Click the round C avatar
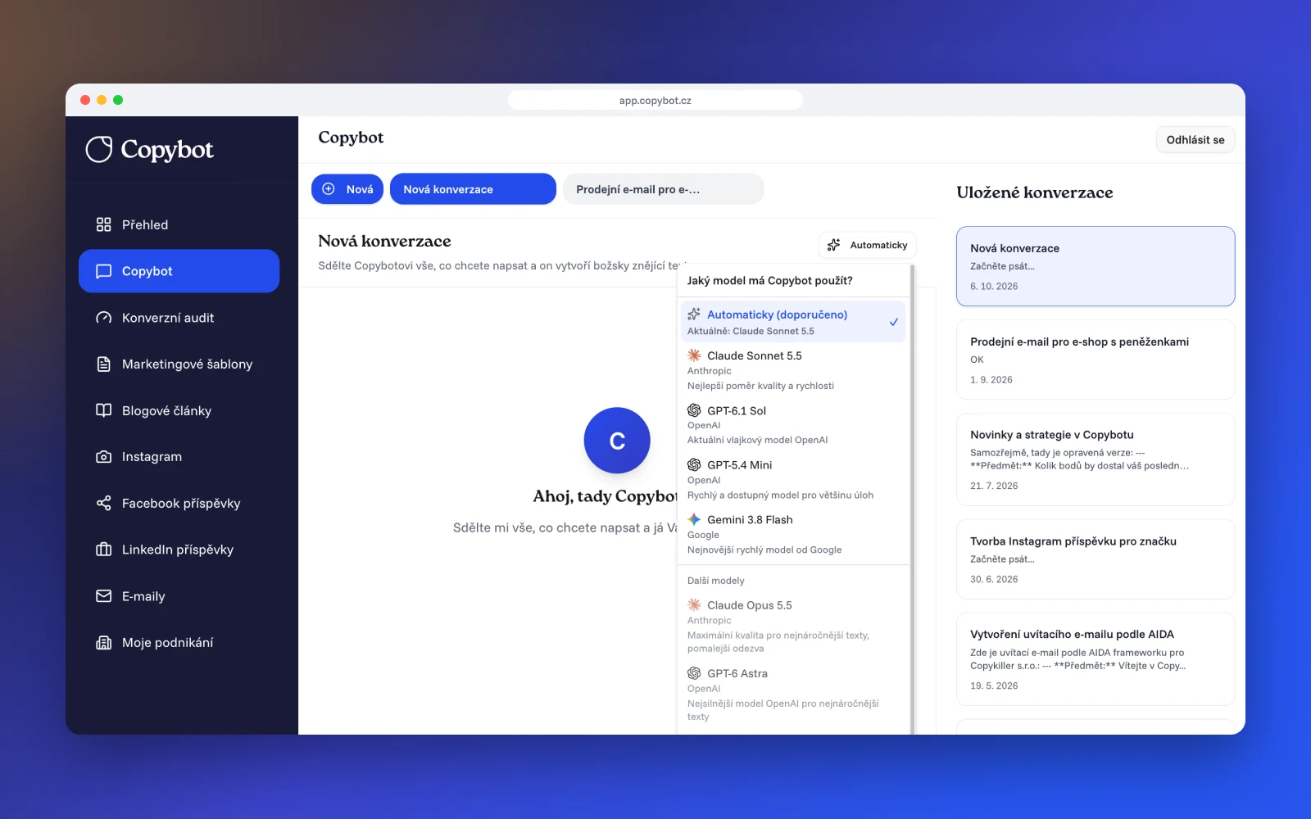The image size is (1311, 819). (617, 441)
